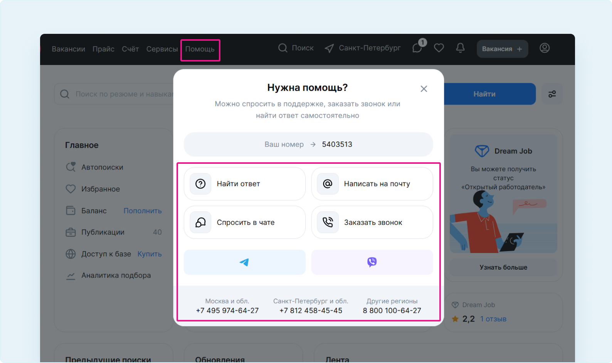Click the Найти ответ question icon

tap(200, 184)
